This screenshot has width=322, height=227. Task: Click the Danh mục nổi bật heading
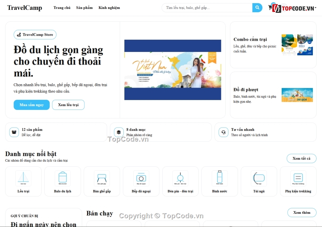coord(31,154)
